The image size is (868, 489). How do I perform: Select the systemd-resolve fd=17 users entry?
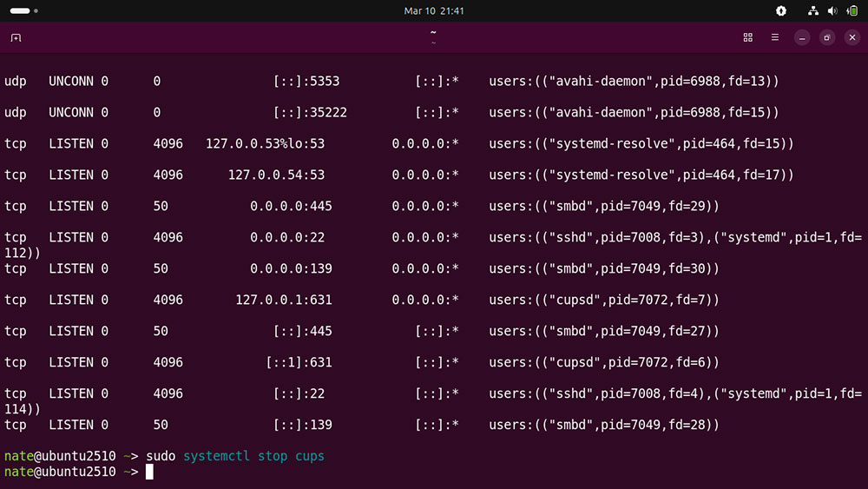641,175
